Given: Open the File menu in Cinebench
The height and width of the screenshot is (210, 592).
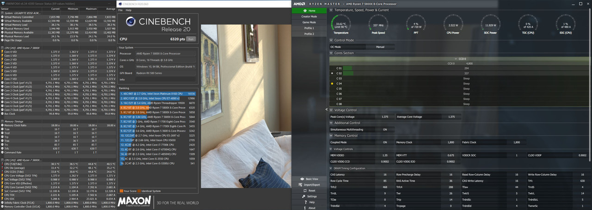Looking at the screenshot, I should [x=121, y=10].
